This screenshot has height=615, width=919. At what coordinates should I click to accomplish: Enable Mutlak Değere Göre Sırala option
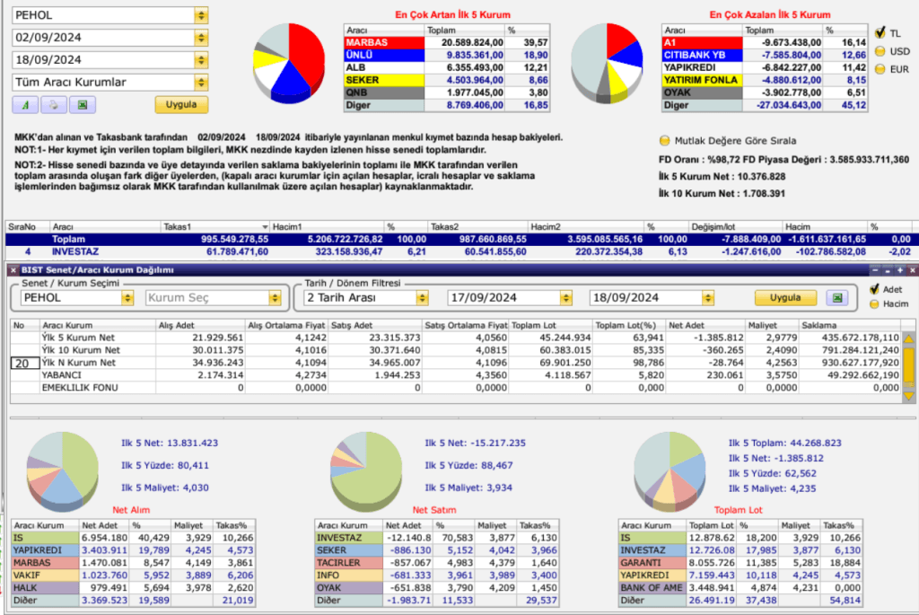click(665, 141)
